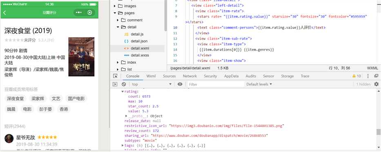This screenshot has height=152, width=381.
Task: Click the comment folder icon
Action: click(x=123, y=20)
